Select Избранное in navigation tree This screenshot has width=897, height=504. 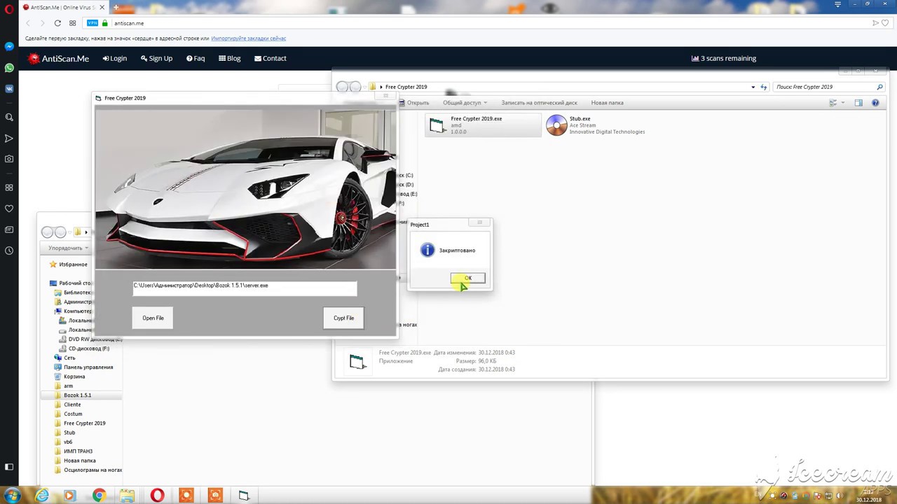[x=68, y=265]
